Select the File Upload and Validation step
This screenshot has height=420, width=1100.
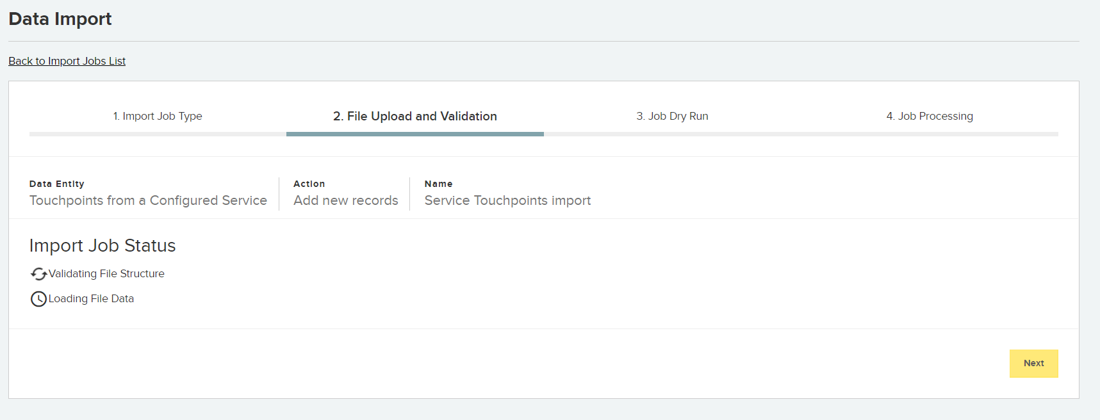tap(415, 116)
